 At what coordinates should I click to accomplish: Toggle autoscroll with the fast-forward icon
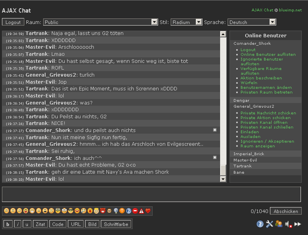(297, 224)
